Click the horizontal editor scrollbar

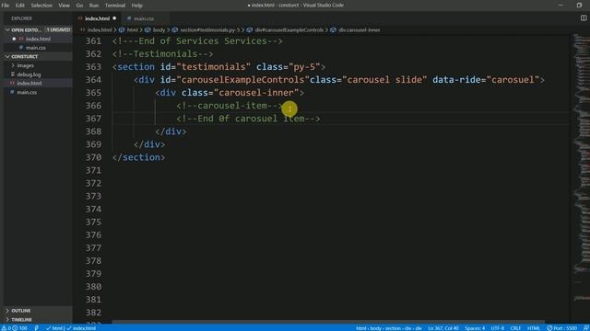[x=328, y=322]
